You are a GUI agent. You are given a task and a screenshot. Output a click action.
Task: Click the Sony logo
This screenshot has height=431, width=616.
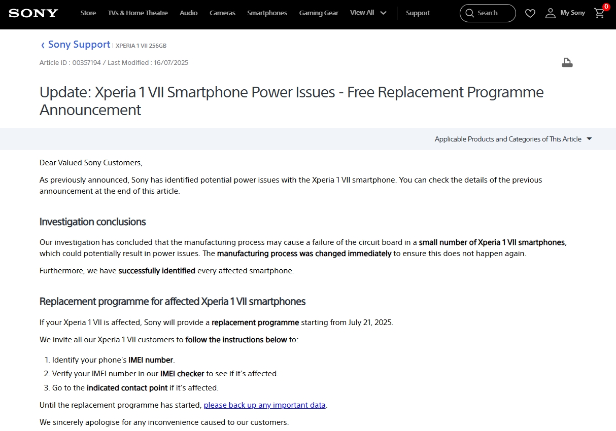click(x=33, y=13)
